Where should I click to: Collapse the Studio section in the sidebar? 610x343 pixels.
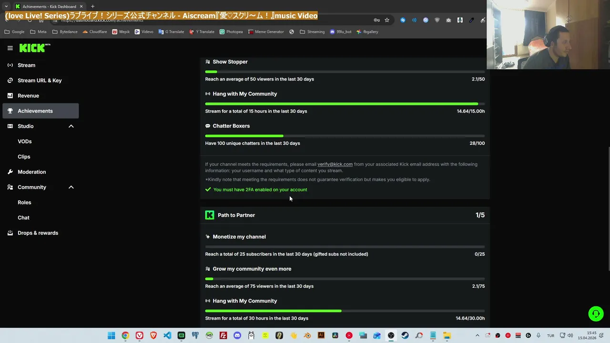(x=71, y=126)
